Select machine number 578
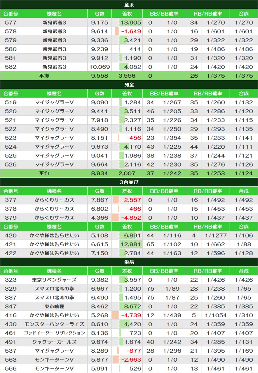 [11, 31]
